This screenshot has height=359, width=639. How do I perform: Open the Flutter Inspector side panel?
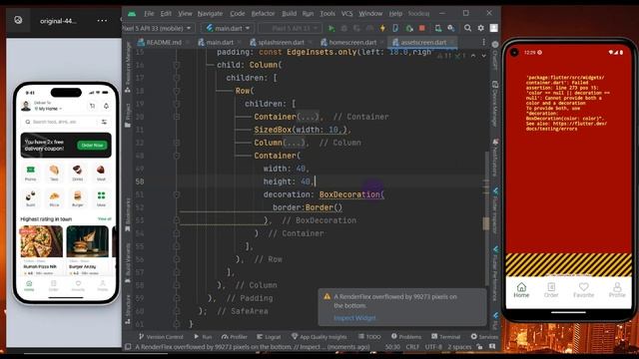pos(495,210)
